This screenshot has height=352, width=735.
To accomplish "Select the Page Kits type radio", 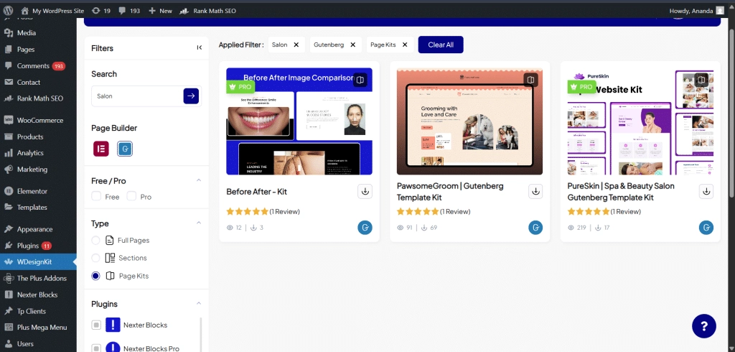I will (x=95, y=276).
